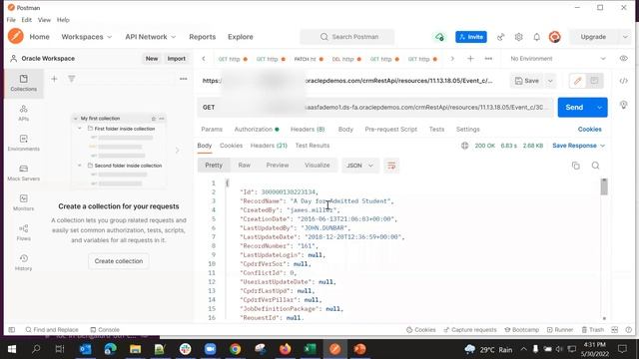Open the Cookies link under Send

[589, 130]
